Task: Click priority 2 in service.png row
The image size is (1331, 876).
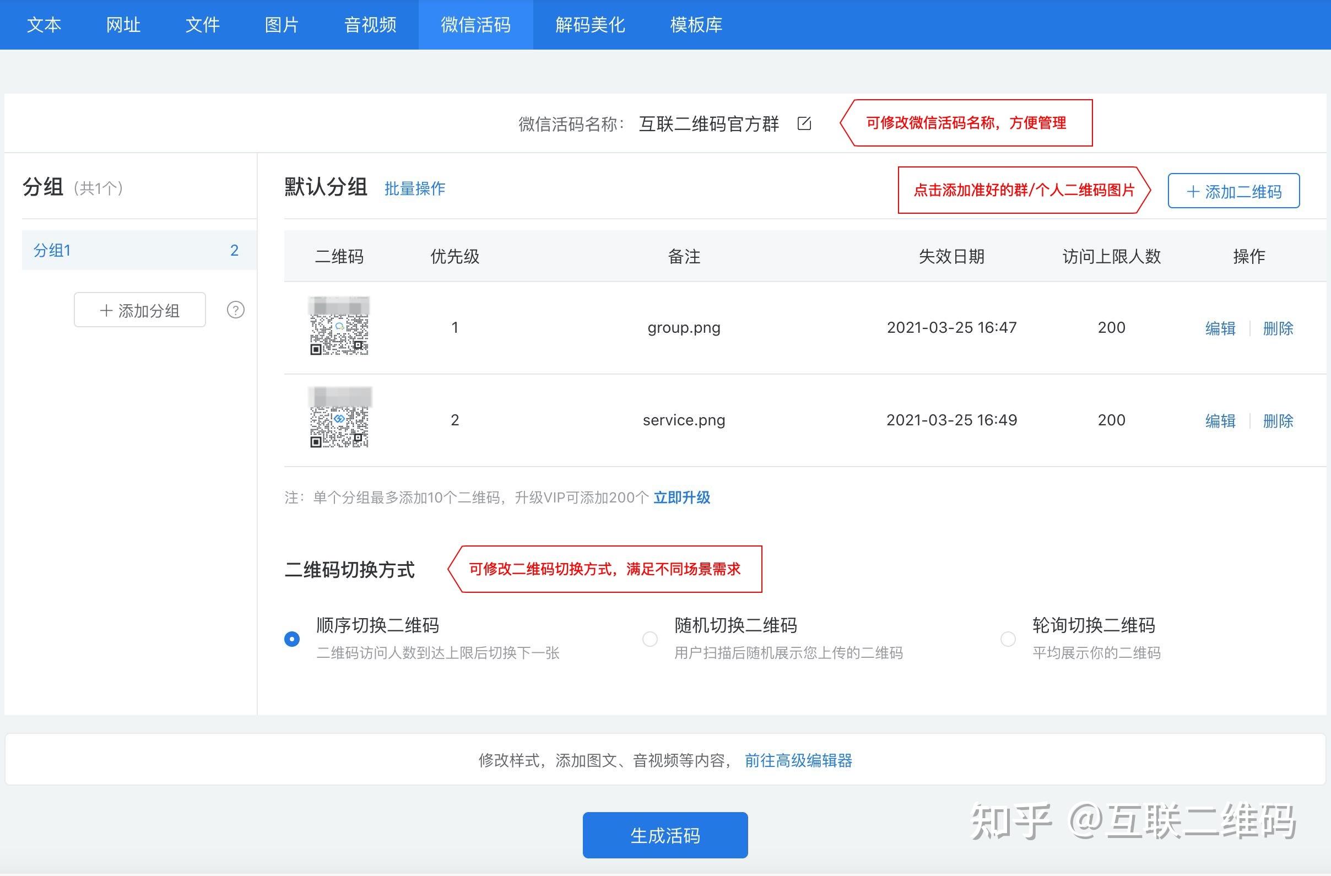Action: coord(455,419)
